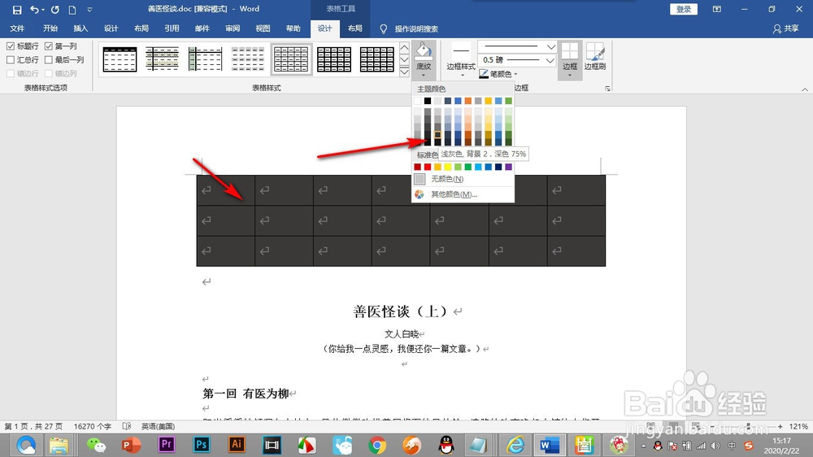This screenshot has height=457, width=813.
Task: Click the proofing check icon in status bar
Action: click(127, 426)
